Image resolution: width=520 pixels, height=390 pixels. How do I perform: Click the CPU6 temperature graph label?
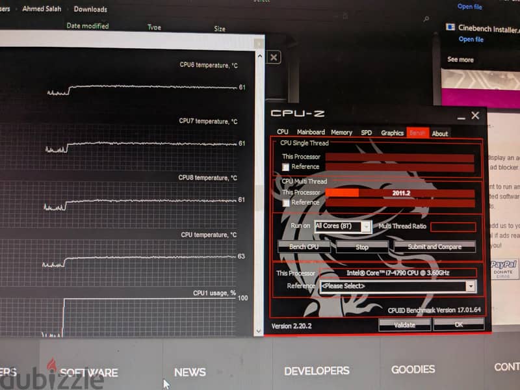[x=209, y=65]
